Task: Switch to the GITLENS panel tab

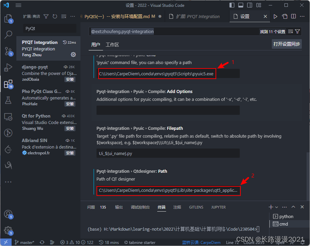Action: coord(196,207)
